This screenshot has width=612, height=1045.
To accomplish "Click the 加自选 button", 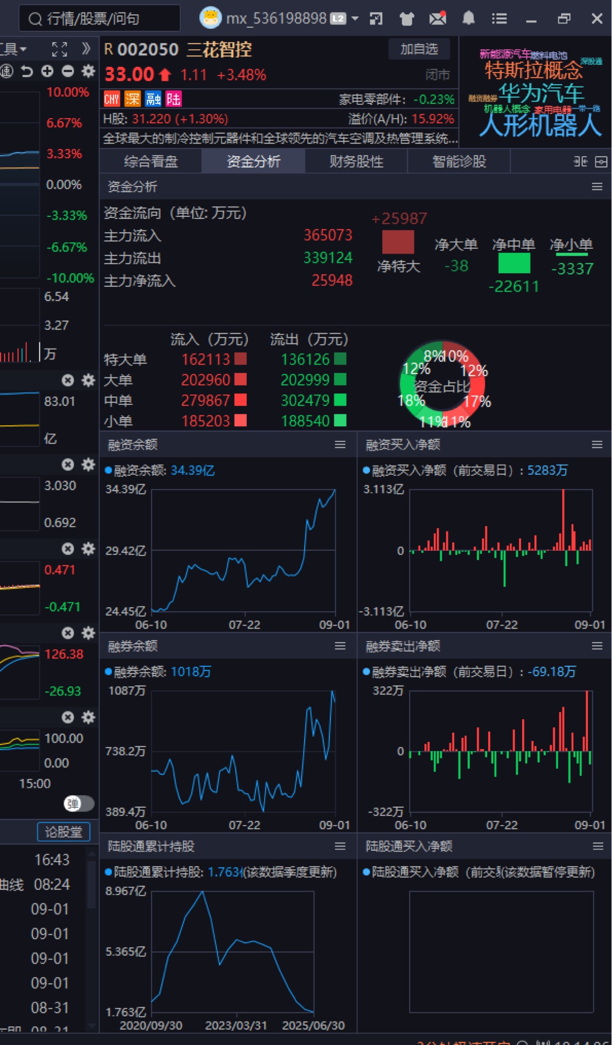I will pyautogui.click(x=419, y=49).
